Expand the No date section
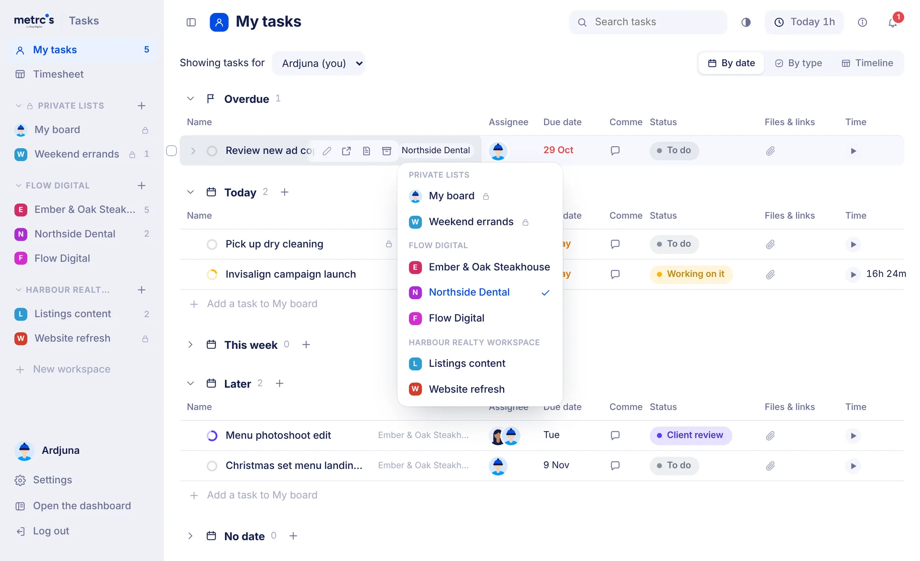Image resolution: width=920 pixels, height=561 pixels. 190,536
